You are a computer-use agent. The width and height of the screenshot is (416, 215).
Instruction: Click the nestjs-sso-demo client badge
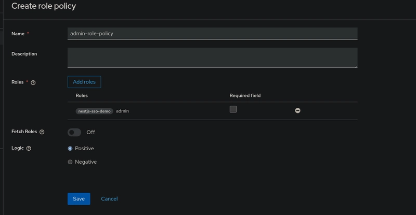[95, 111]
